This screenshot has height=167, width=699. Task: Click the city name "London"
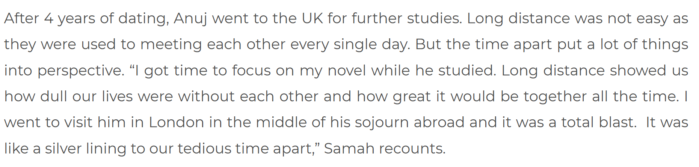[x=176, y=122]
